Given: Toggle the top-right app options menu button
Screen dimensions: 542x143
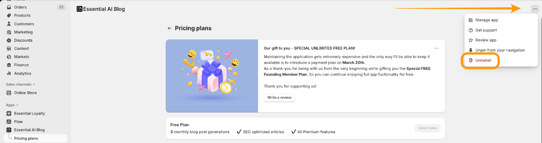Looking at the screenshot, I should point(535,9).
